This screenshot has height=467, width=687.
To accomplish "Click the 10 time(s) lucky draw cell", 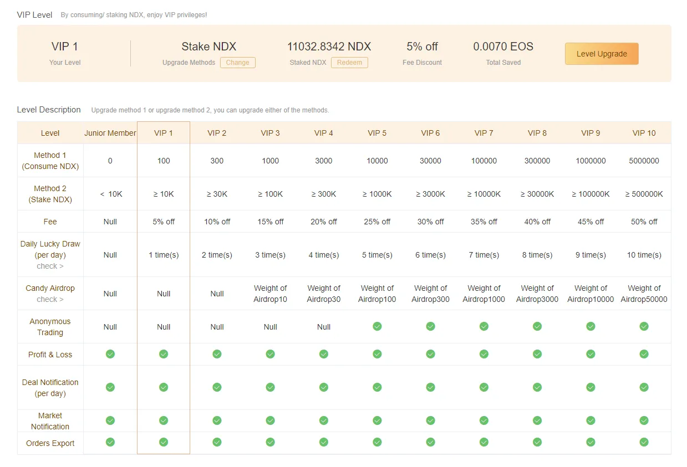I will 644,255.
